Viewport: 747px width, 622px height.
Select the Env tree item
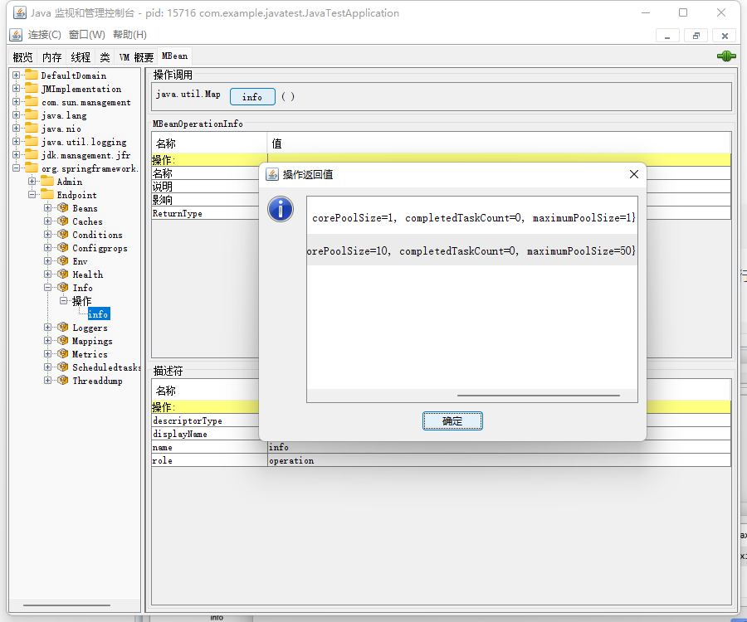80,261
